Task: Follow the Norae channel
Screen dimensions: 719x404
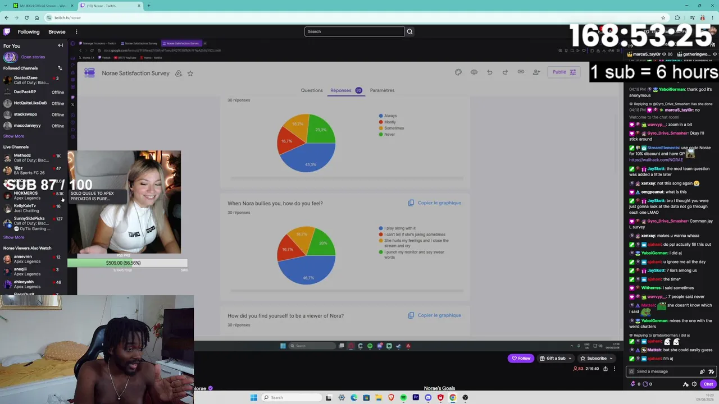Action: tap(521, 359)
